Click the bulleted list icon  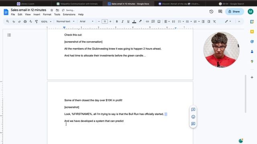188,21
